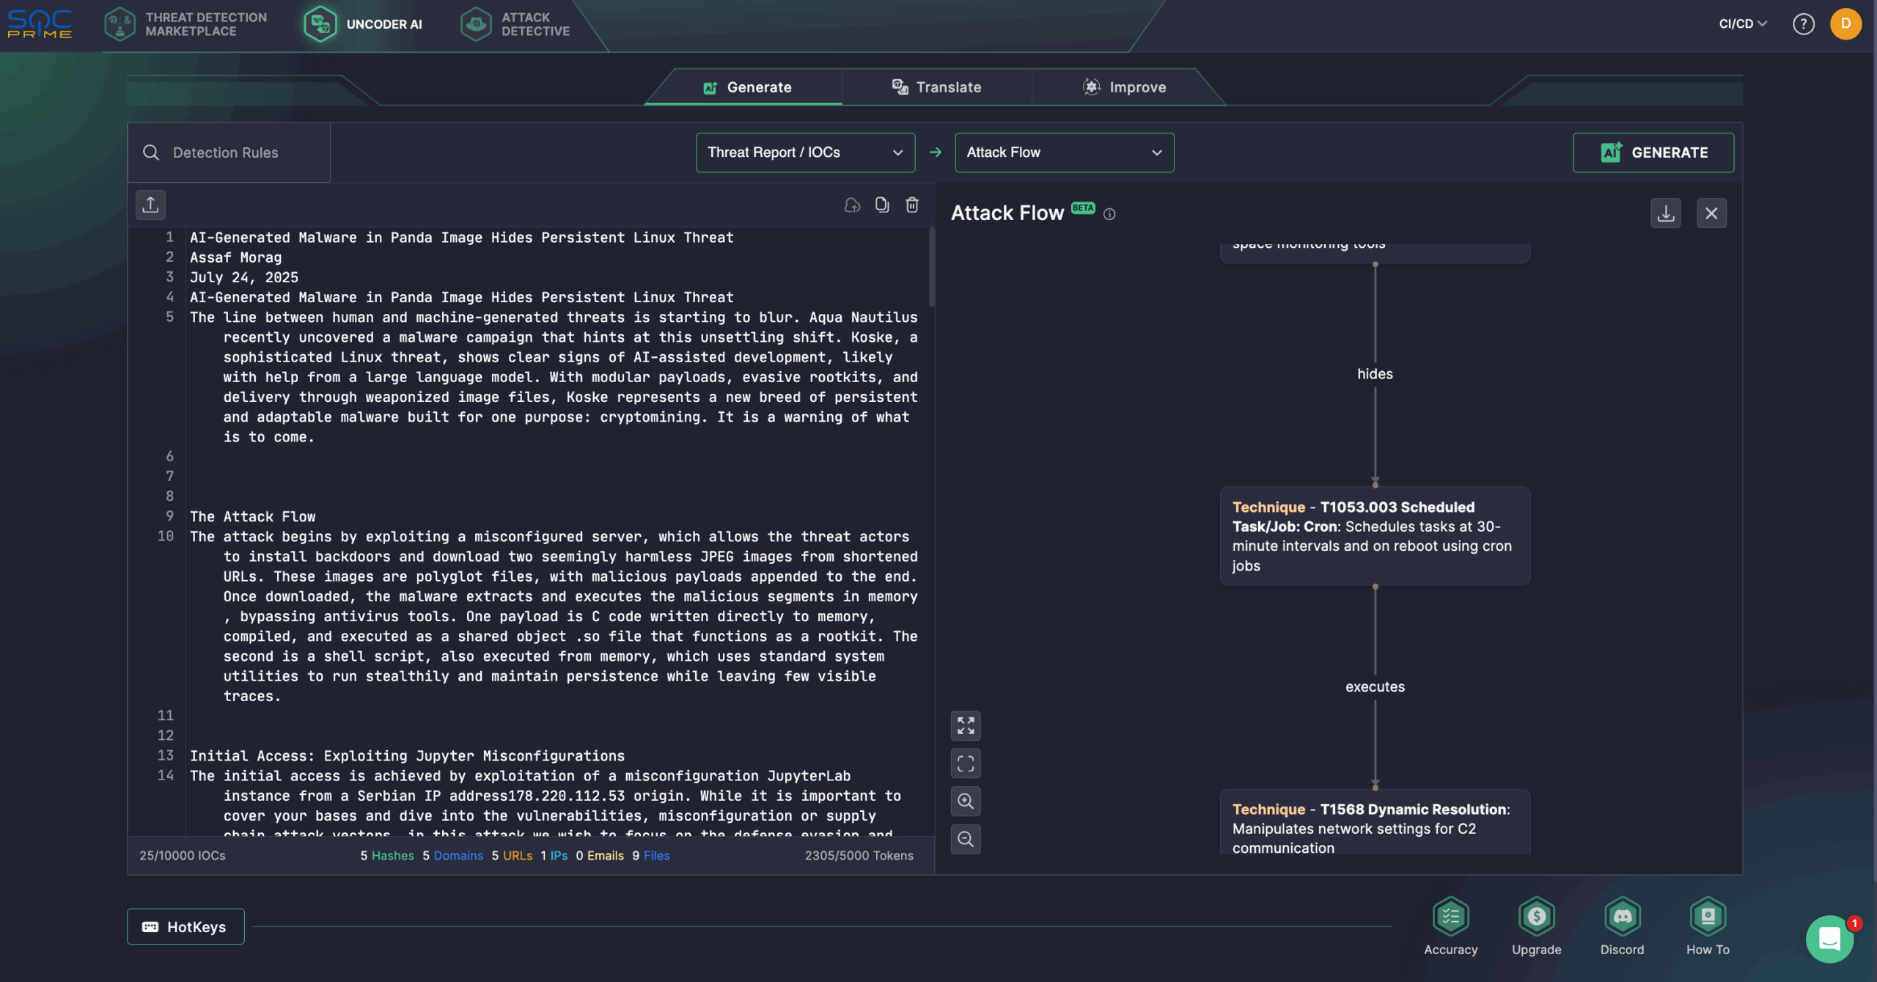
Task: Close the Attack Flow panel
Action: 1711,213
